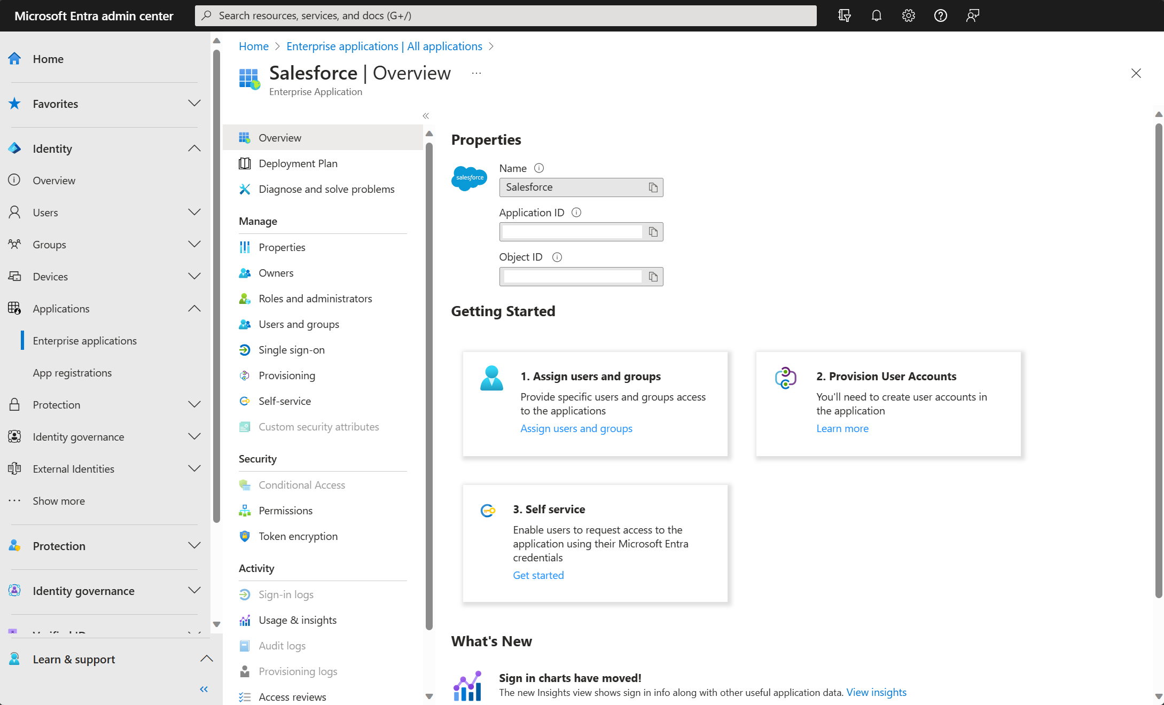
Task: Click the Application ID copy button
Action: 653,231
